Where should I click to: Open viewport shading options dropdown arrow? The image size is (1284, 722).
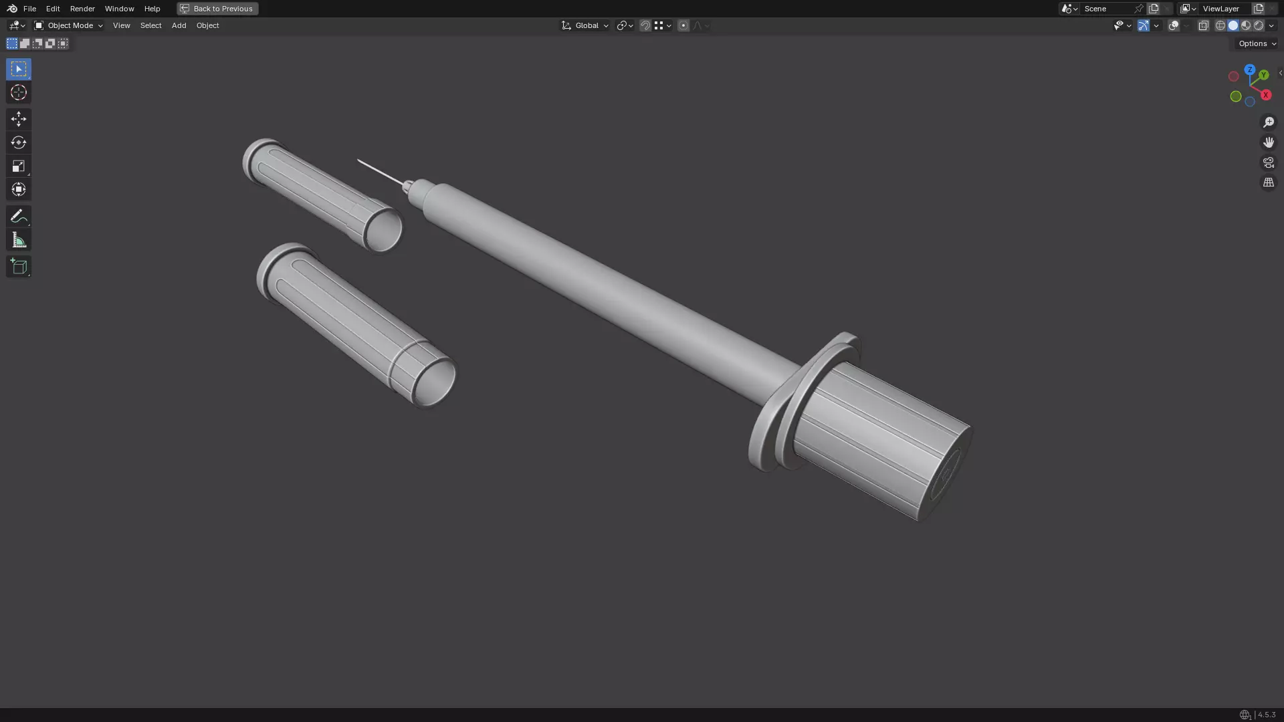[x=1272, y=25]
